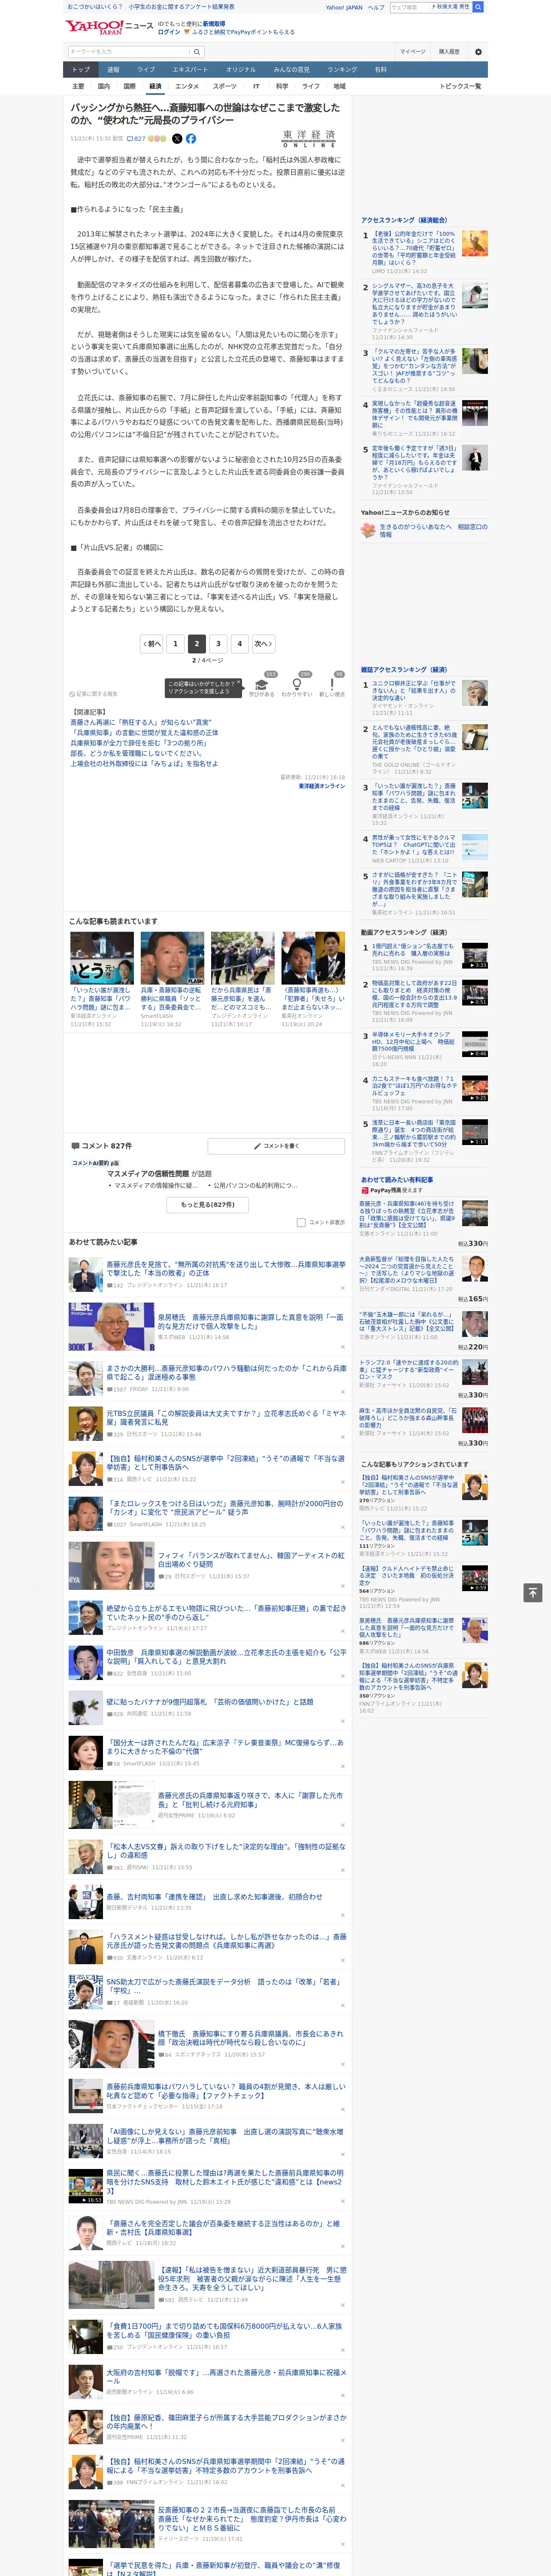Open the 有料 navigation tab
Viewport: 551px width, 2576px height.
380,69
